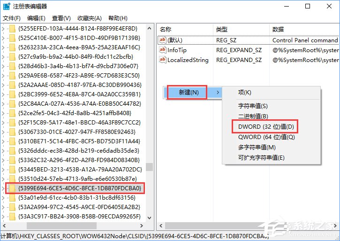Viewport: 340px width, 241px height.
Task: Click folder icon of {5326dddc-ec38-428d-b219-ce6dadb35de3}
Action: coord(12,151)
